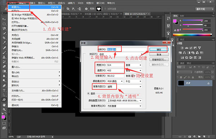Add a Channel Mixer adjustment

[197, 53]
